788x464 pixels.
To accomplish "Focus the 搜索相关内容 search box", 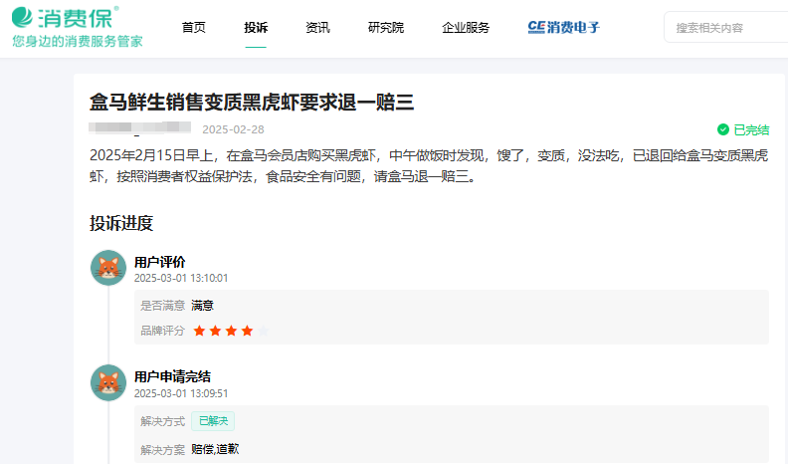I will (x=725, y=28).
